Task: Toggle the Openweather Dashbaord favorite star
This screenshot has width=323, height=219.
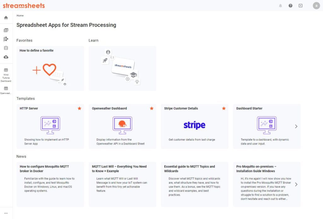Action: pyautogui.click(x=152, y=108)
